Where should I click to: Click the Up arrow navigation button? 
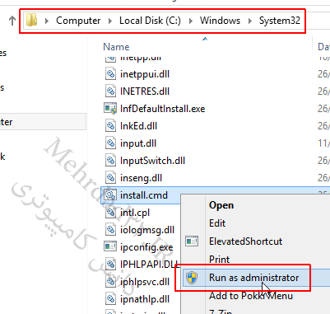12,21
